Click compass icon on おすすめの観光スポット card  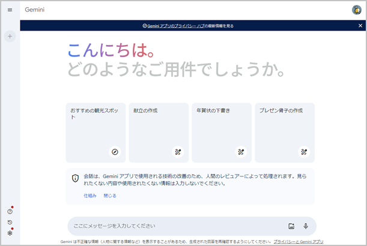(115, 152)
